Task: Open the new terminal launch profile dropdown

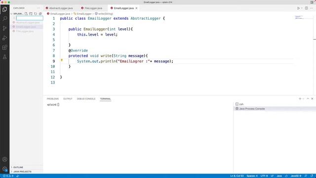Action: [x=303, y=99]
